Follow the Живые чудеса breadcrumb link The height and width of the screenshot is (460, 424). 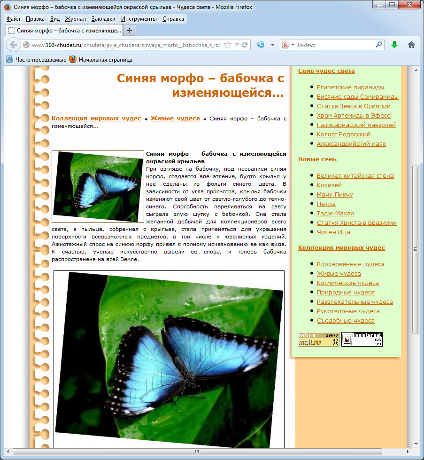click(175, 119)
